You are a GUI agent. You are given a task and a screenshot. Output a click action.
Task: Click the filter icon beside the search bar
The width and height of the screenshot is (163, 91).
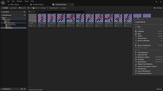(x=29, y=12)
